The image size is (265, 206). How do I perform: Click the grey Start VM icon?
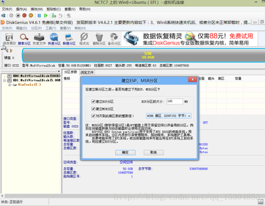[11, 15]
